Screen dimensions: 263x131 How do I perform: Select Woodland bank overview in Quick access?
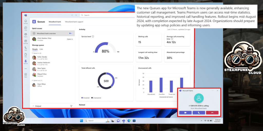pyautogui.click(x=46, y=33)
